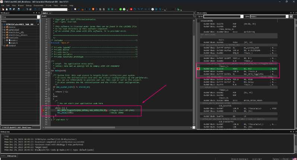Click the breakpoint marker at line 47
The image size is (297, 160).
[x=42, y=111]
